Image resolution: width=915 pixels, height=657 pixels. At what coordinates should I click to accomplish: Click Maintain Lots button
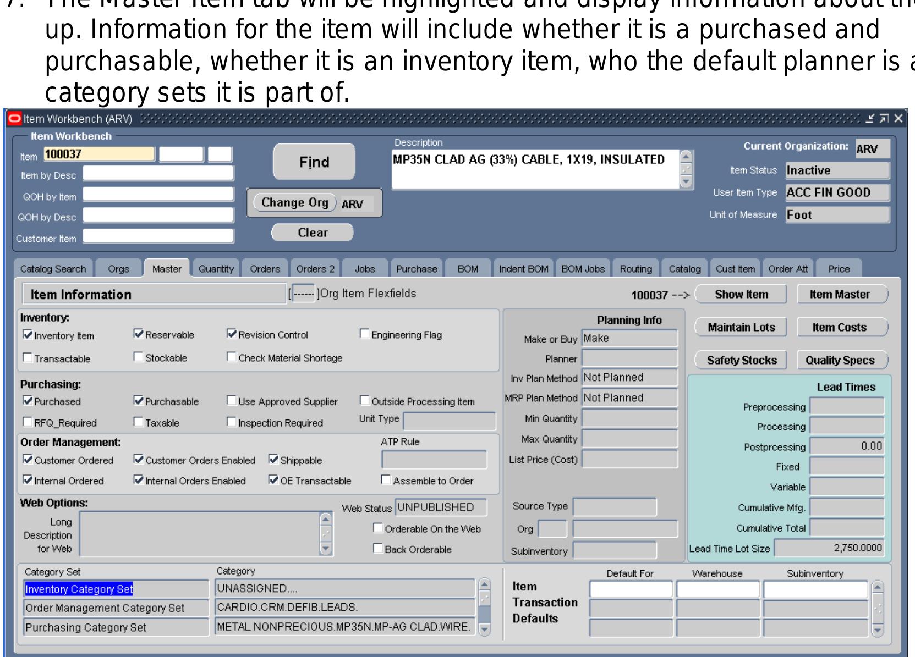741,327
